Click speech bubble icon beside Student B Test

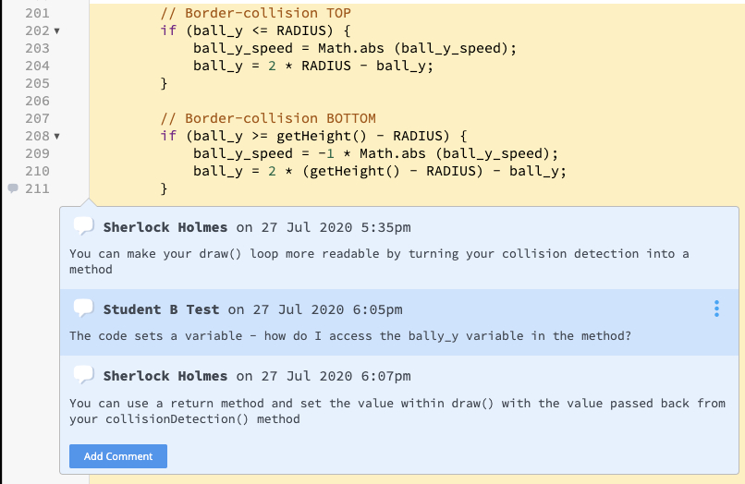coord(84,309)
